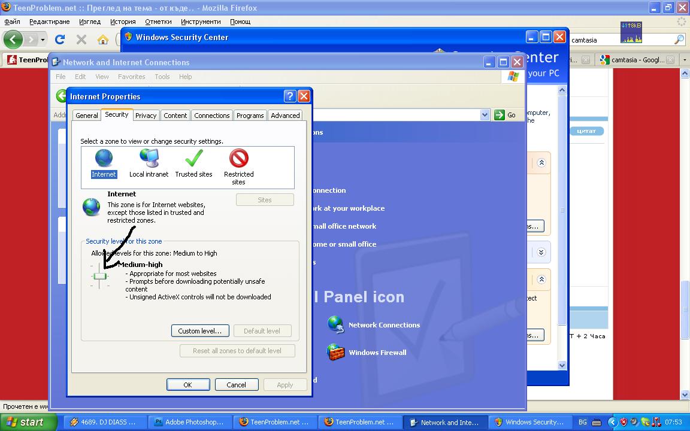
Task: Switch to Windows Security taskbar button
Action: [531, 422]
